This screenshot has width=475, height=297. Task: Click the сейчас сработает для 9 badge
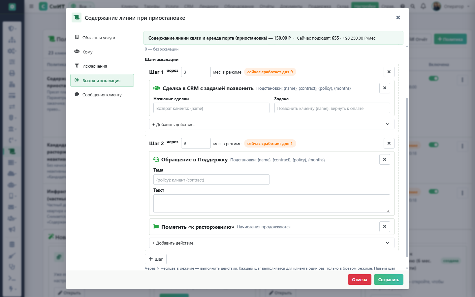click(270, 72)
